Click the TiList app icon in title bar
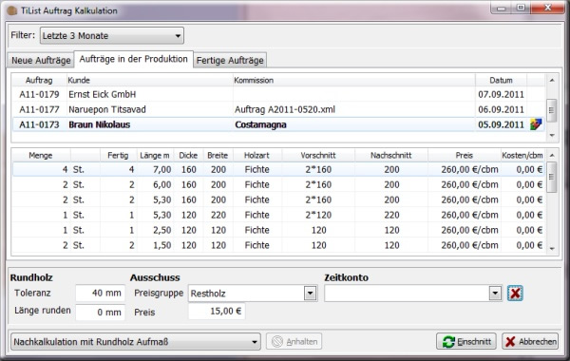Screen dimensions: 570x361 click(x=12, y=10)
